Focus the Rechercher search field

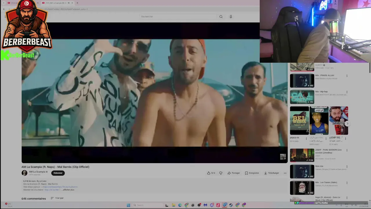click(x=177, y=17)
